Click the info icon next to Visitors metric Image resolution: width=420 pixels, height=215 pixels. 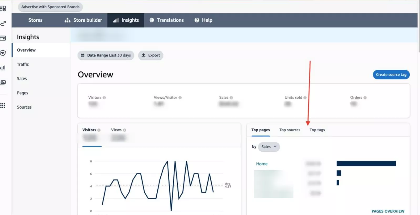click(x=104, y=98)
